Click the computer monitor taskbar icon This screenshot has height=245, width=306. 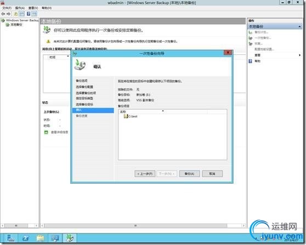click(55, 238)
